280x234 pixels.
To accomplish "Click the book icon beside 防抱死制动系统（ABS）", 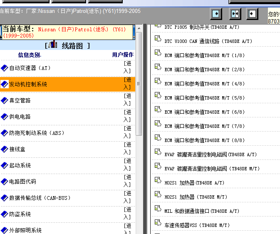I will pyautogui.click(x=5, y=133).
